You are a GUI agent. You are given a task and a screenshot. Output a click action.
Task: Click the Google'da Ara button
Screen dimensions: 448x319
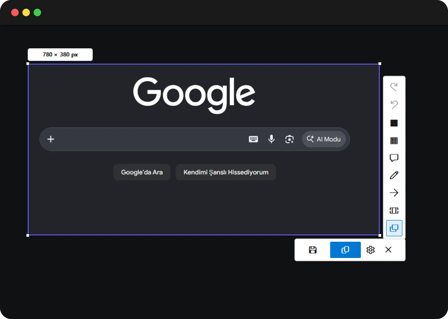142,172
